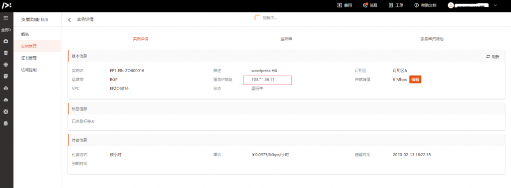Select the orange 实例详情 tab
Screen dimensions: 511x188
pos(141,39)
